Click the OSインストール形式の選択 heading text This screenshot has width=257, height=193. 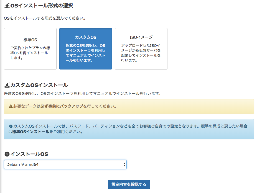pos(42,6)
